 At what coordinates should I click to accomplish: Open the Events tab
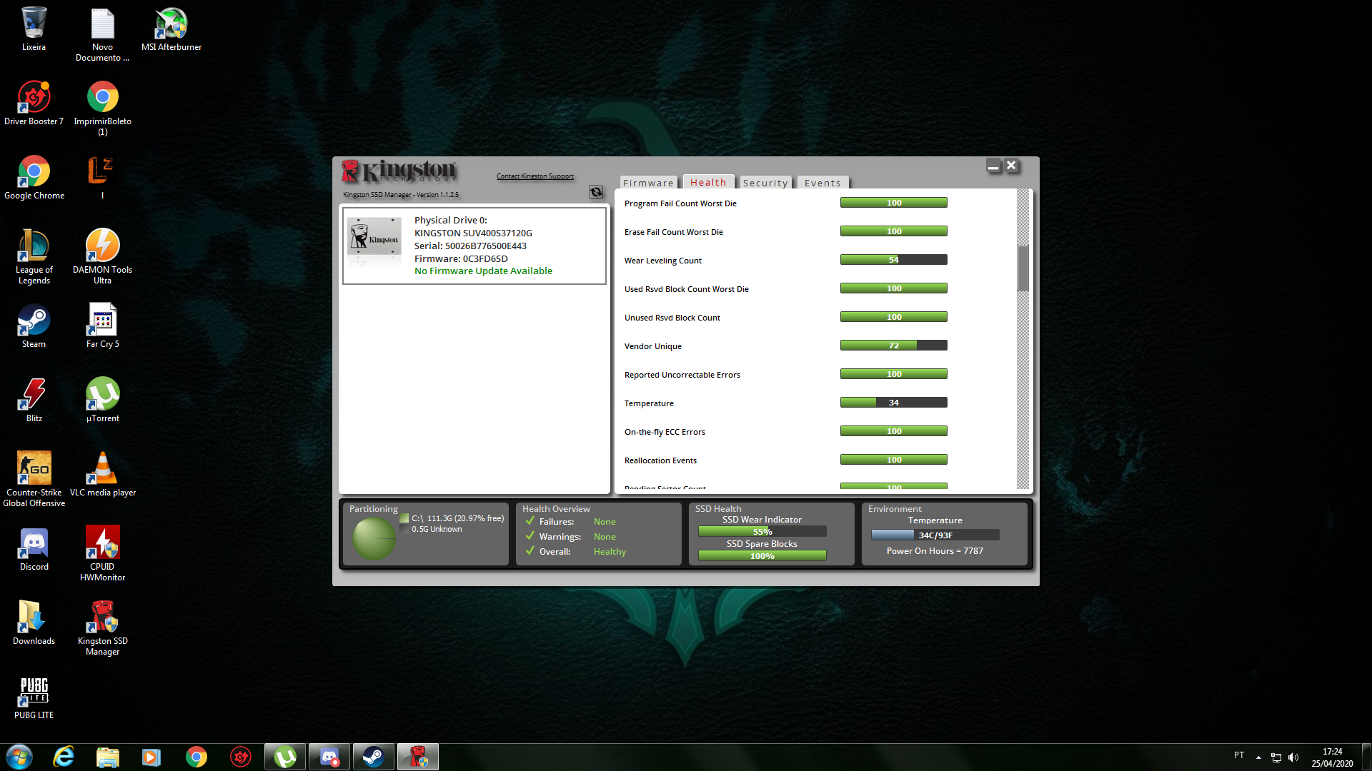point(822,183)
